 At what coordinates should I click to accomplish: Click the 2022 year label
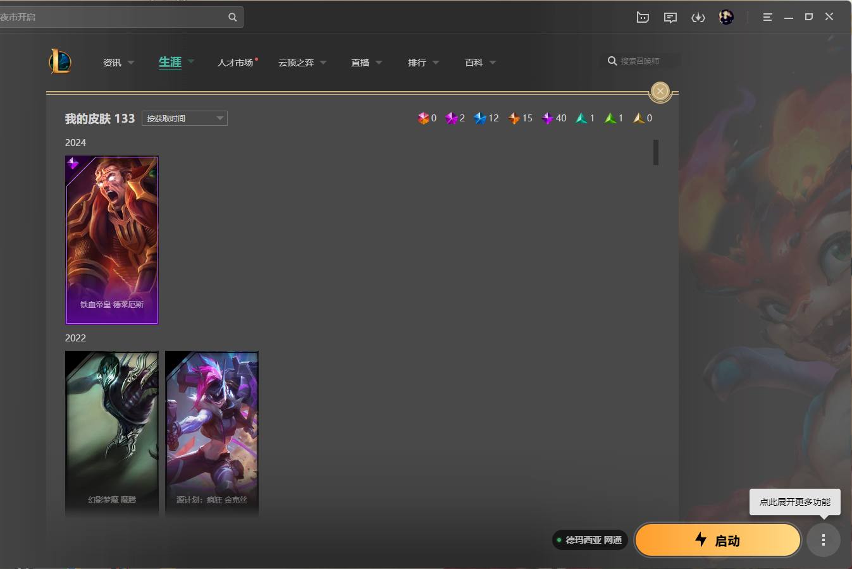[75, 338]
